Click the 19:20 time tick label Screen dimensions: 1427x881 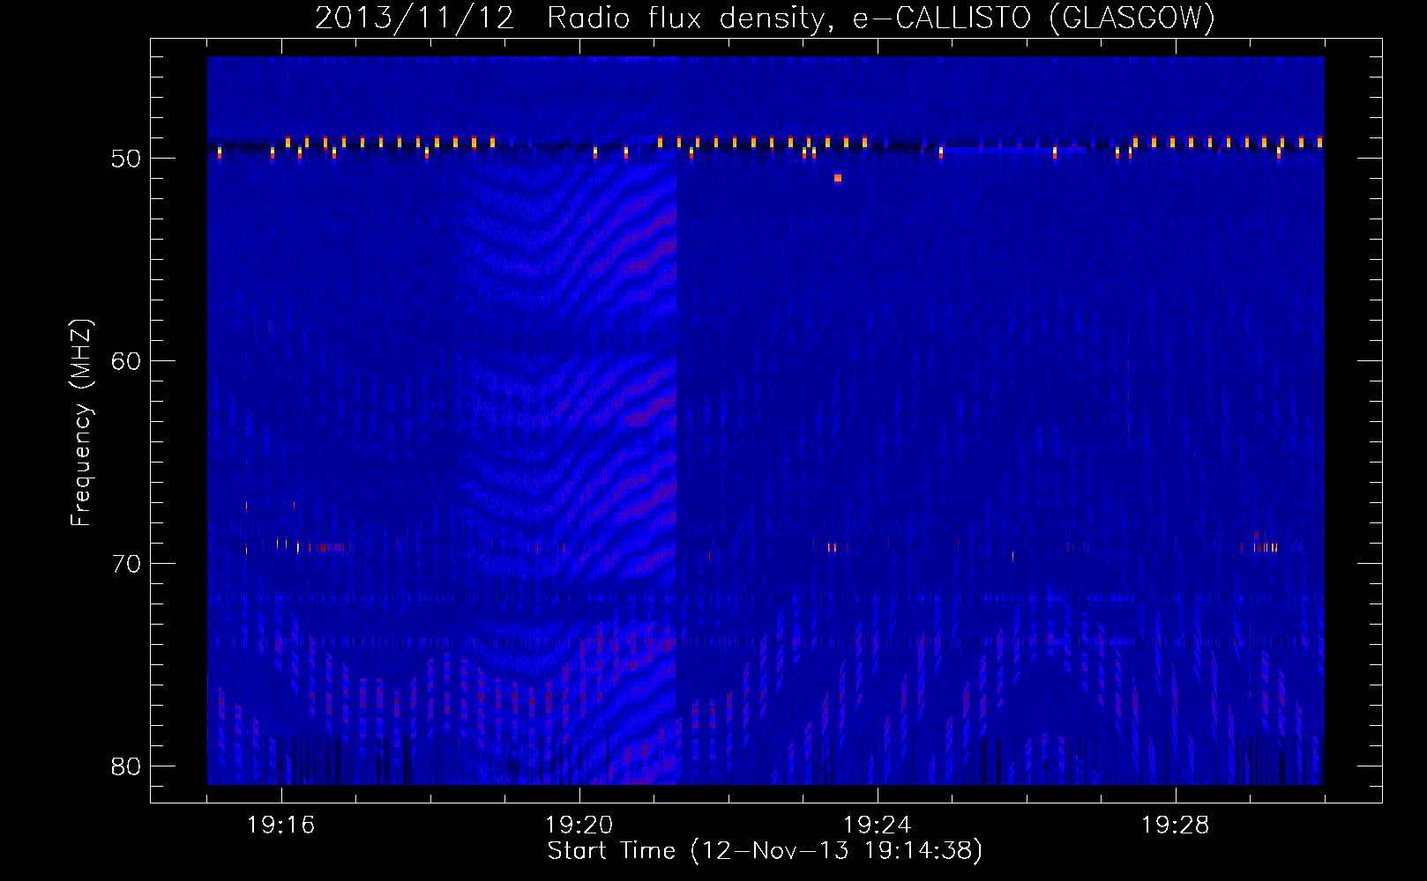pyautogui.click(x=579, y=825)
